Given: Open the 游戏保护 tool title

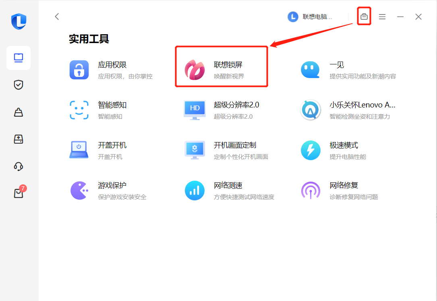Looking at the screenshot, I should tap(112, 186).
